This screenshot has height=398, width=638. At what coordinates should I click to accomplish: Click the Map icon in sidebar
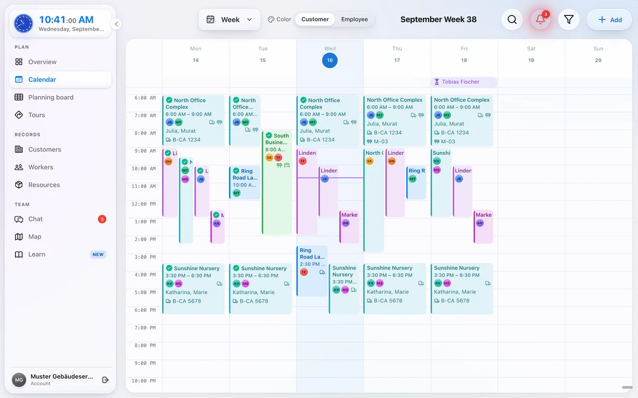tap(19, 237)
